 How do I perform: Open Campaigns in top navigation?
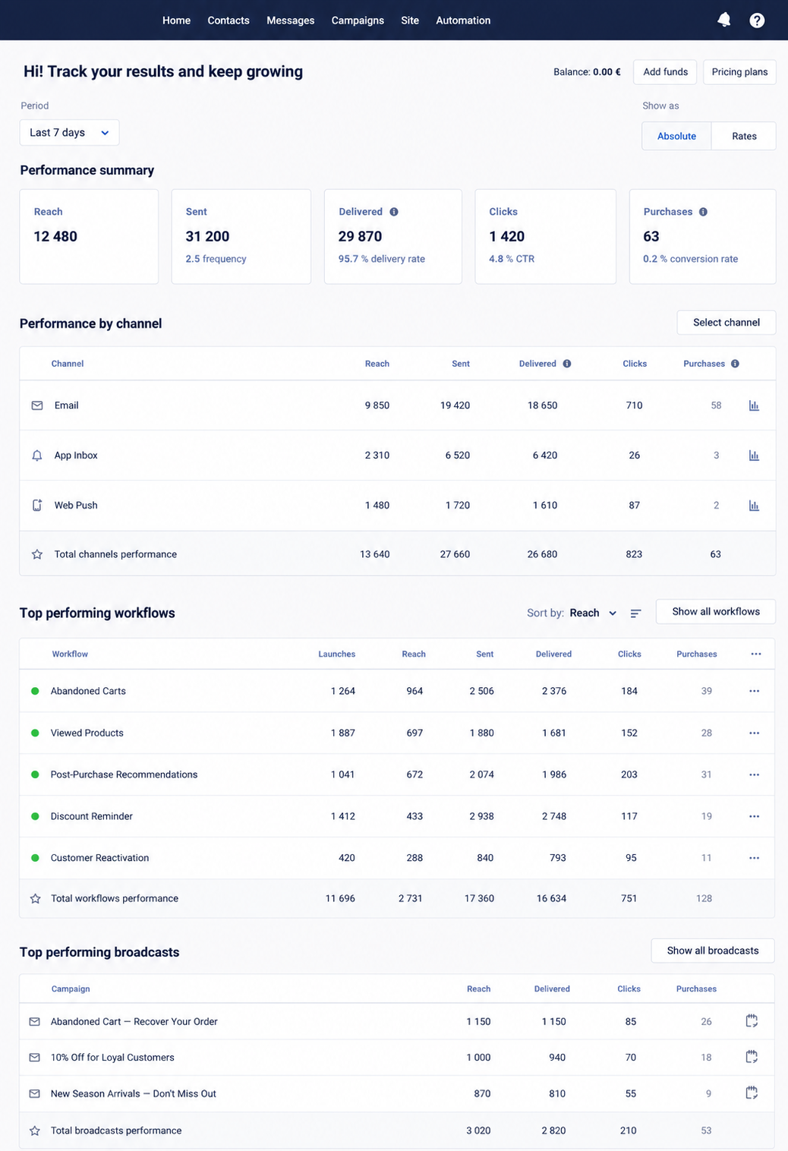pos(358,20)
